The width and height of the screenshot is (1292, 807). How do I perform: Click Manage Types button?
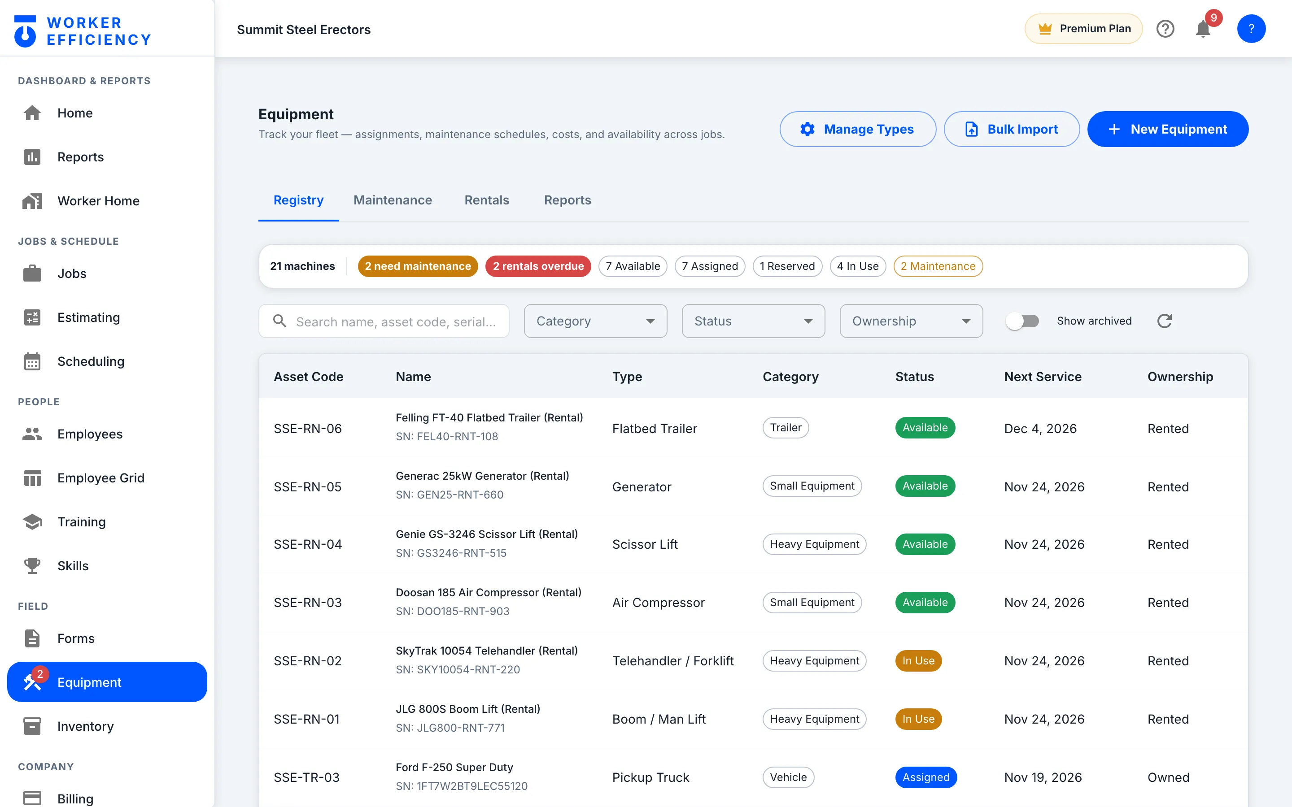click(x=857, y=129)
